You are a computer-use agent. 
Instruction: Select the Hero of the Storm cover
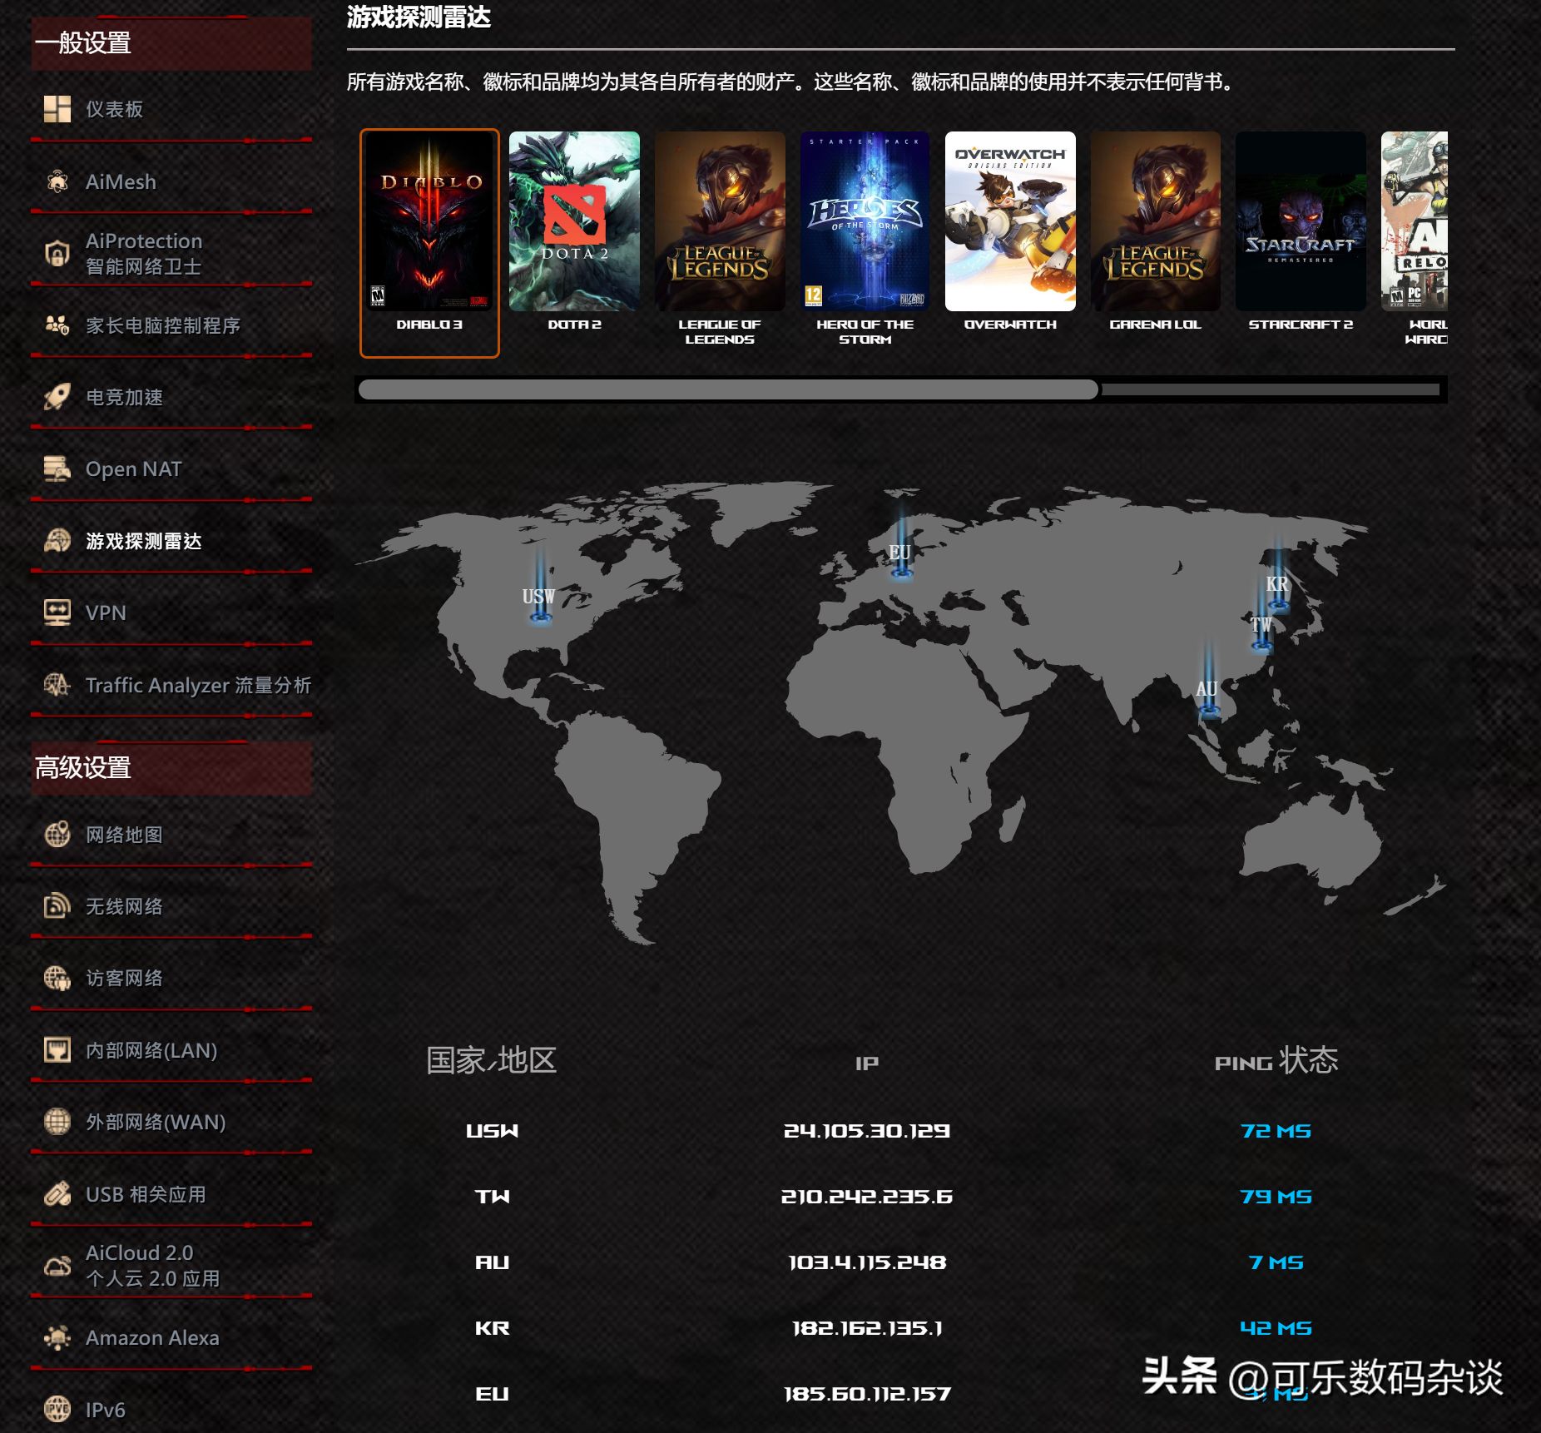[x=865, y=221]
